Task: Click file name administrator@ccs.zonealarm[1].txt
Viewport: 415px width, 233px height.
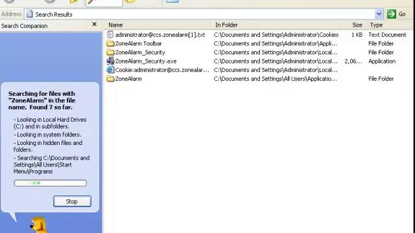Action: point(160,34)
